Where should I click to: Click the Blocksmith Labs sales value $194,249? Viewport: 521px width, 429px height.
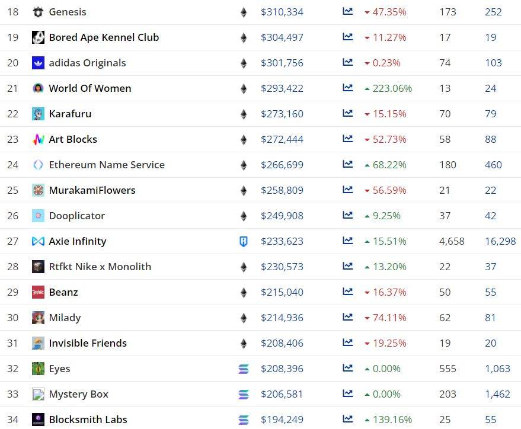(282, 420)
